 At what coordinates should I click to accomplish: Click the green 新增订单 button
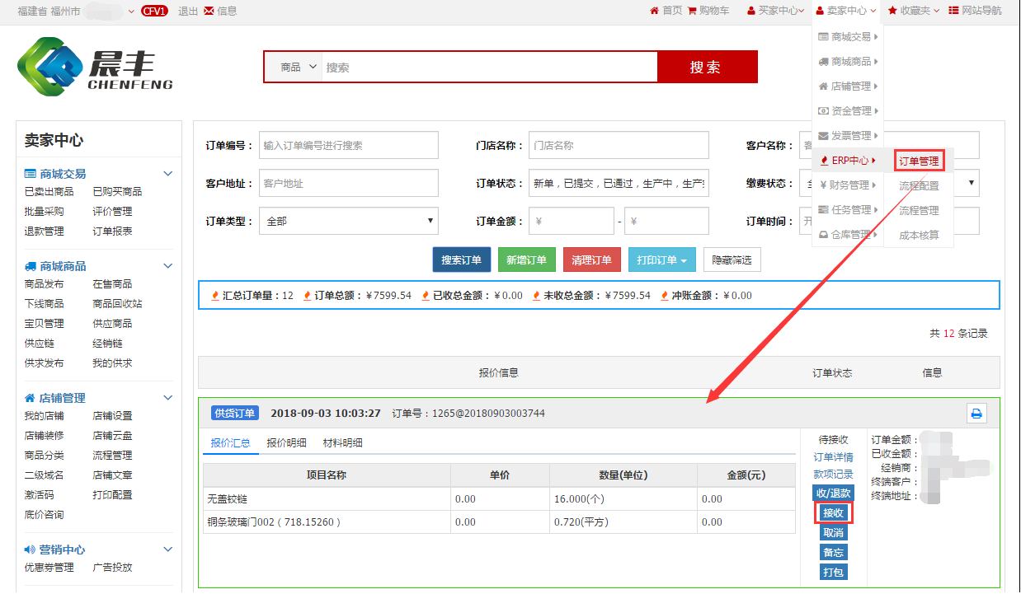(527, 260)
